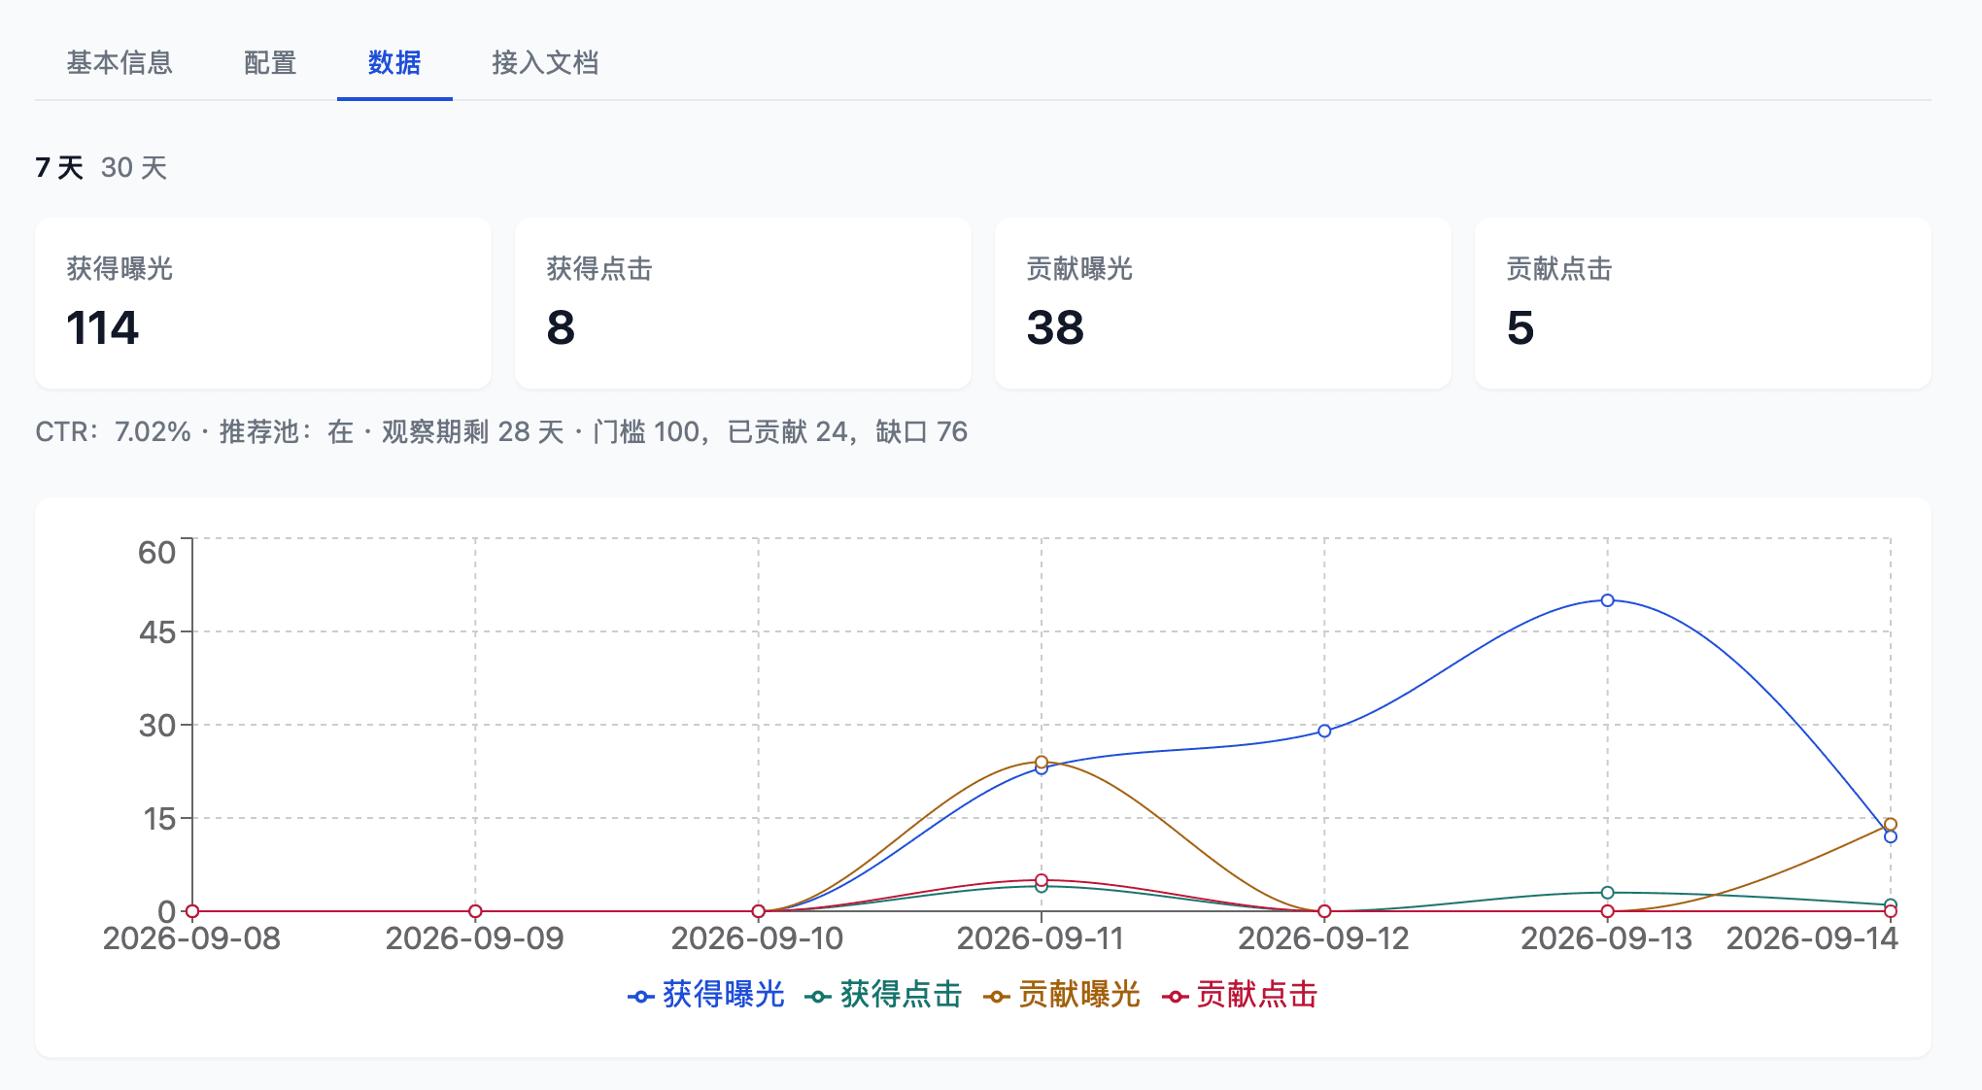Click the 获得曝光 data point on 2026-09-12
This screenshot has height=1090, width=1982.
1324,731
